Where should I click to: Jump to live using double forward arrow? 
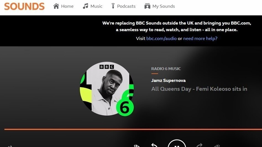pyautogui.click(x=217, y=146)
